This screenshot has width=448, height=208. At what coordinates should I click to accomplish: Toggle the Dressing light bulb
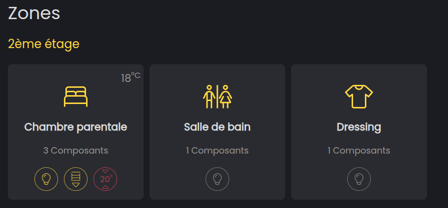coord(359,179)
